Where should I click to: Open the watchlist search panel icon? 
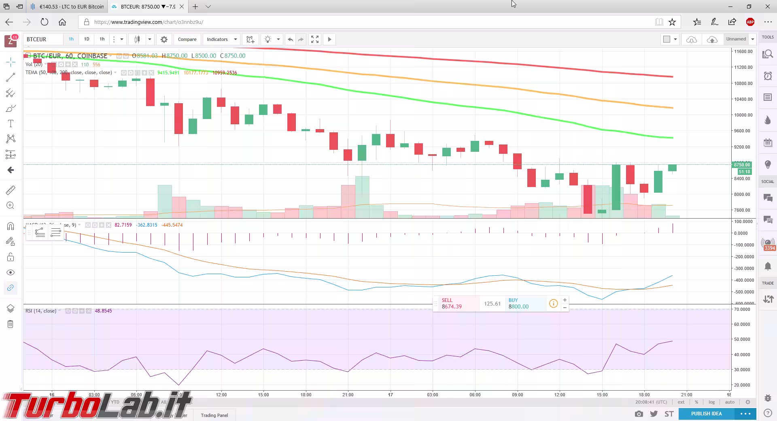[768, 54]
